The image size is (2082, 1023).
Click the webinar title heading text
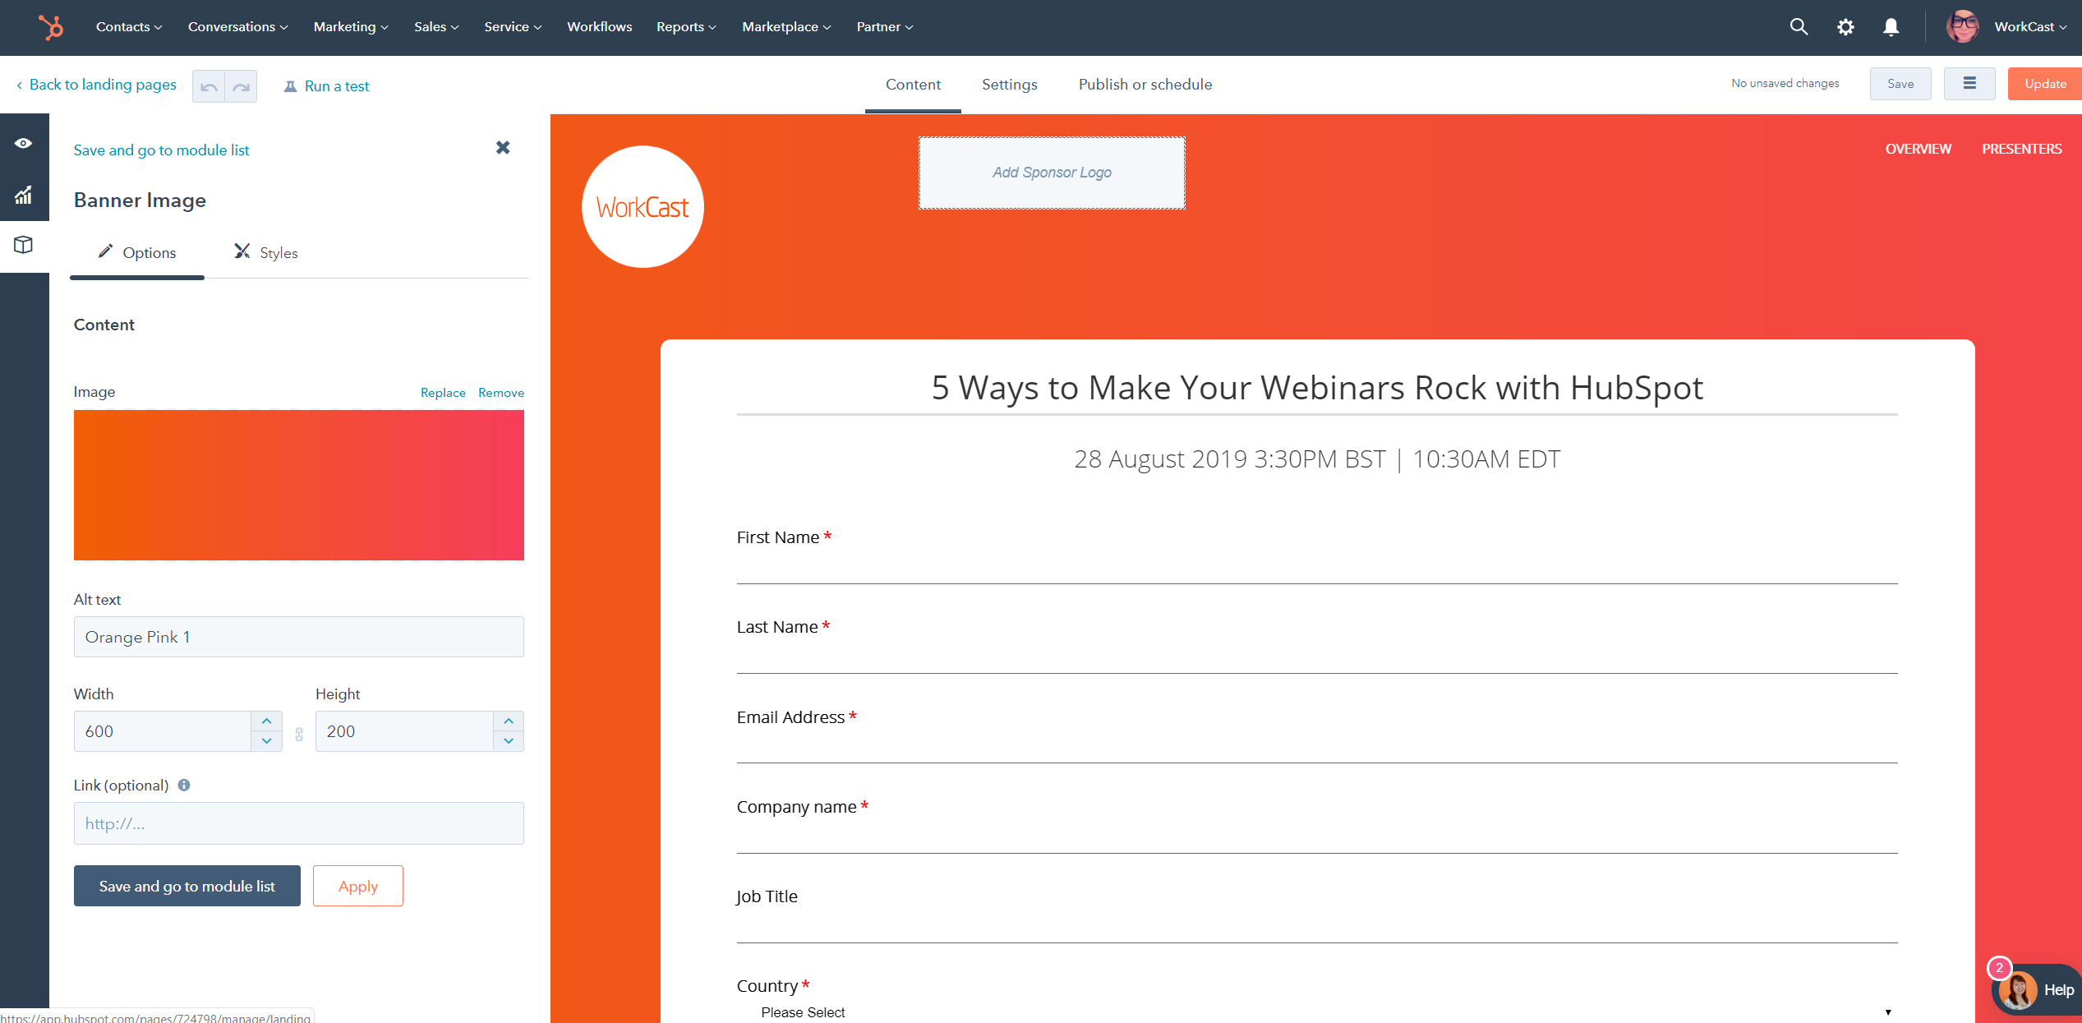1317,388
